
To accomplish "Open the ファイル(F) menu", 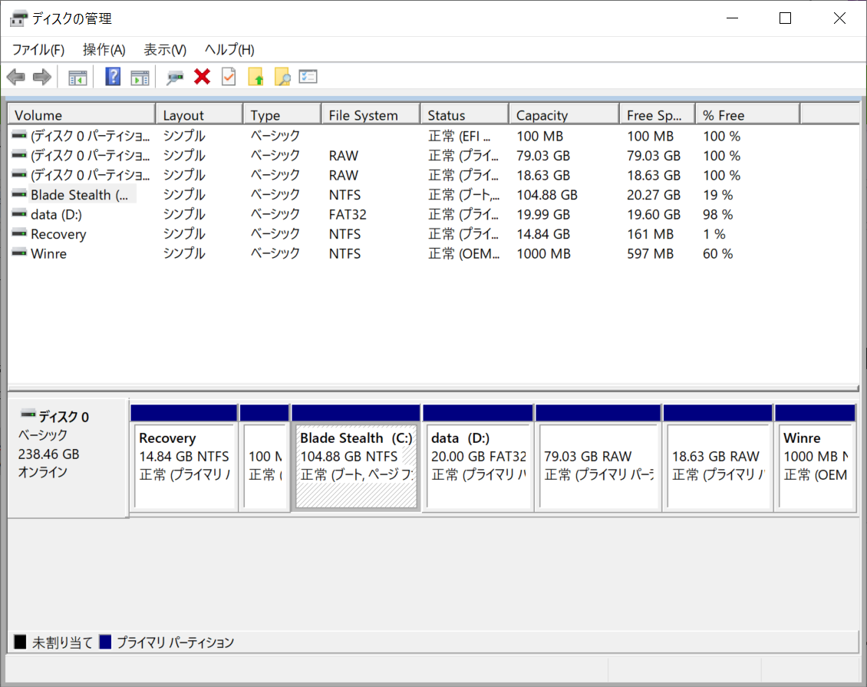I will pyautogui.click(x=38, y=50).
